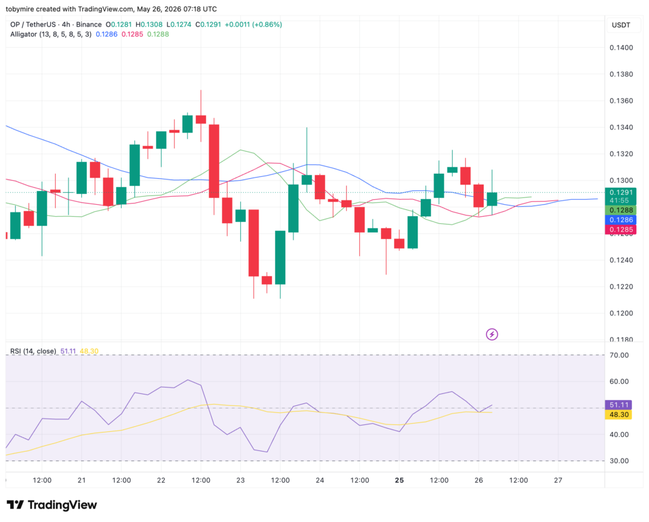649x522 pixels.
Task: Click the green Alligator legend value 0.1288
Action: [158, 34]
